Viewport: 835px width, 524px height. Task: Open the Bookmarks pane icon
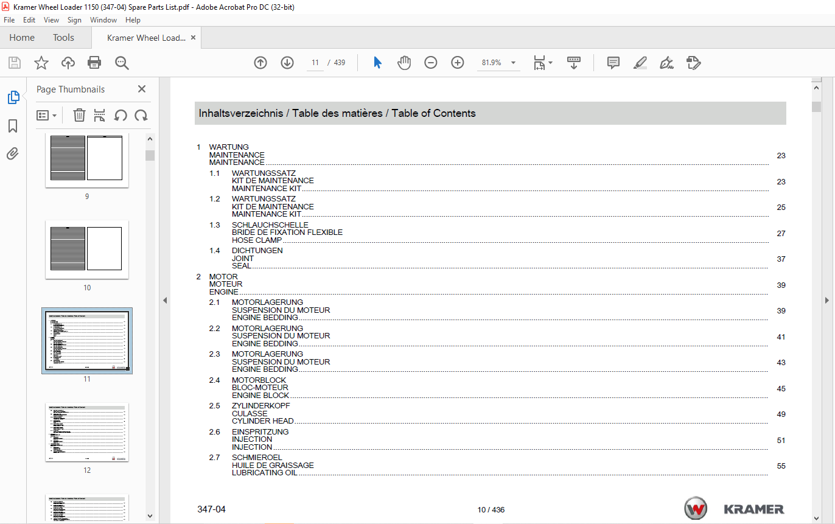click(x=13, y=126)
